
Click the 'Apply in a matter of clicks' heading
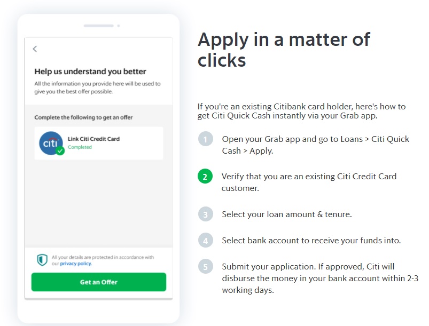(x=284, y=50)
